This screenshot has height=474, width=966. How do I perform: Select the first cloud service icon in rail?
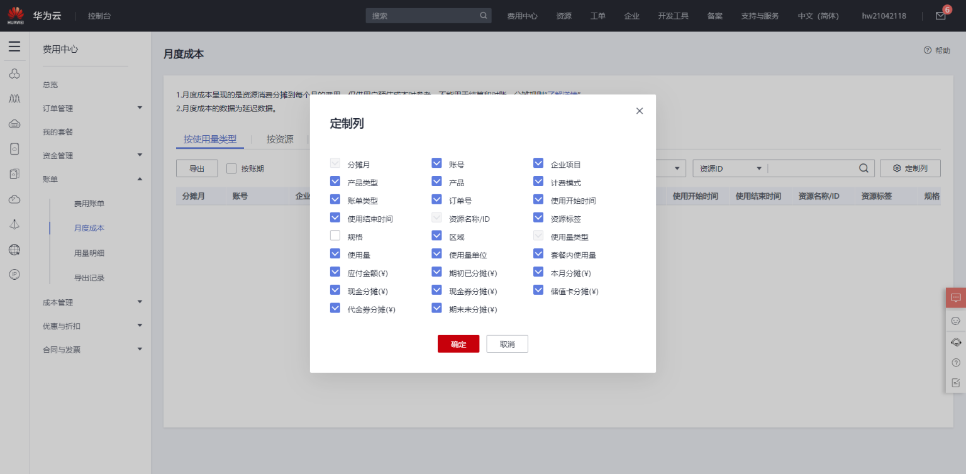(14, 74)
